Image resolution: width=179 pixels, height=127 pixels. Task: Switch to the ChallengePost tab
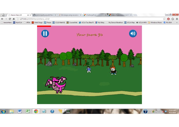pyautogui.click(x=95, y=15)
